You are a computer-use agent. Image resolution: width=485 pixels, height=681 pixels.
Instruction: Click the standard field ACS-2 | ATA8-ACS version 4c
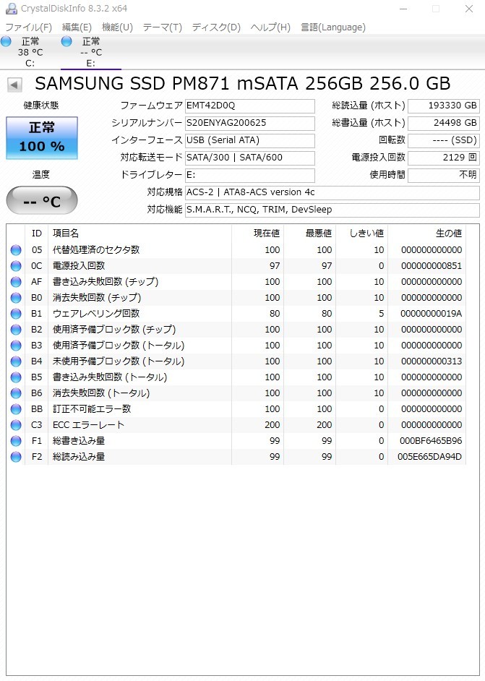point(332,192)
